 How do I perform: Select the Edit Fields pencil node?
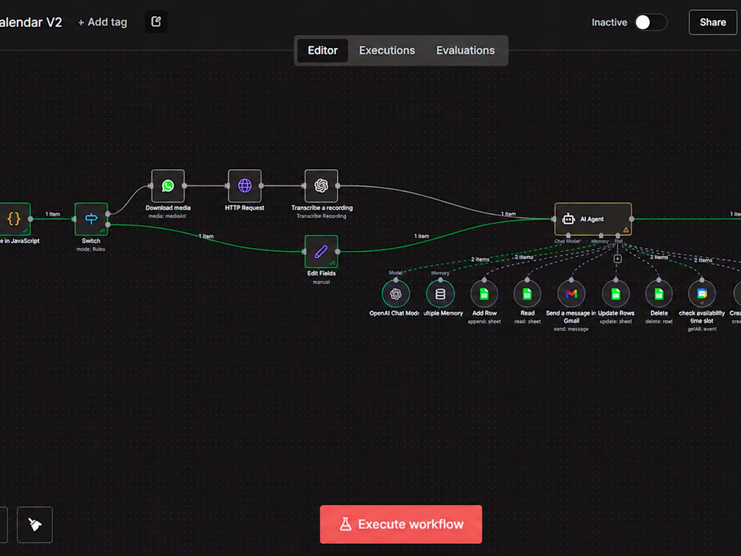321,251
